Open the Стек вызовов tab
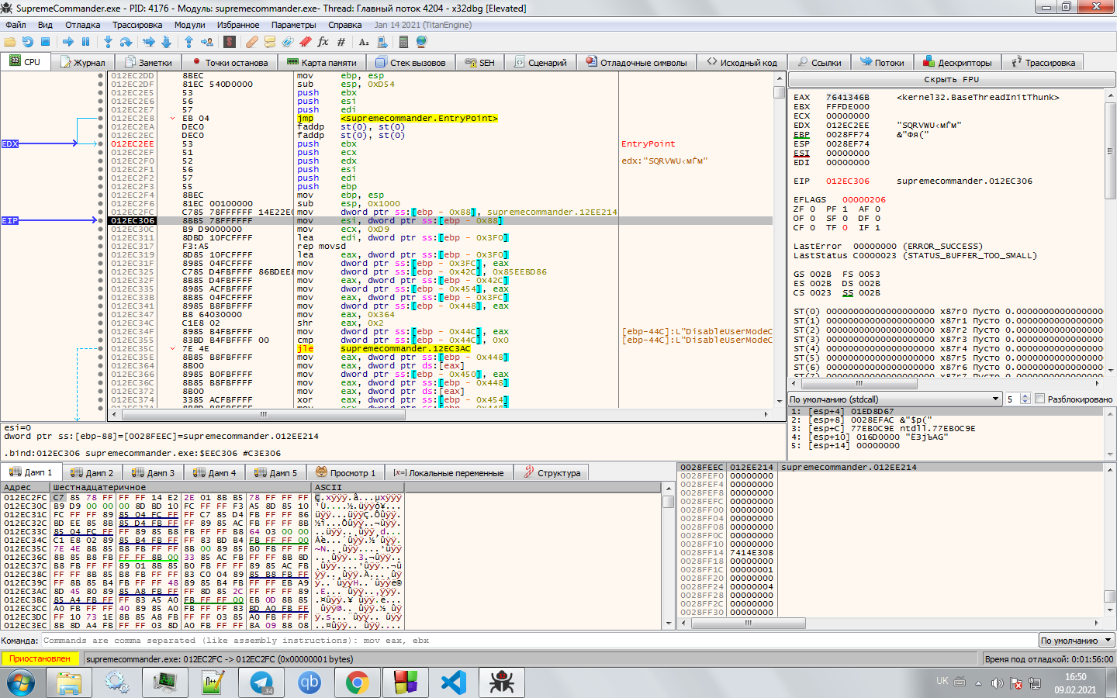This screenshot has width=1117, height=698. click(x=410, y=63)
